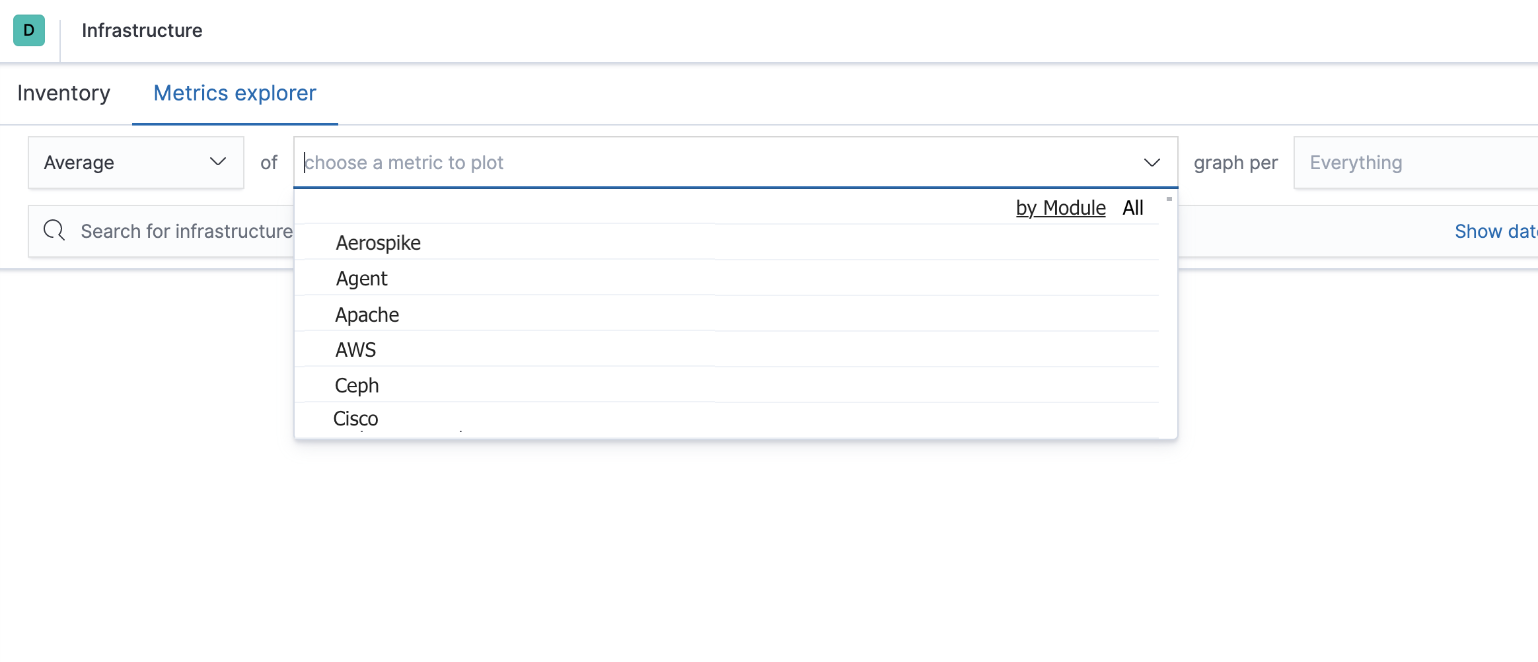This screenshot has height=662, width=1538.
Task: Choose Ceph in the metrics dropdown
Action: [x=357, y=385]
